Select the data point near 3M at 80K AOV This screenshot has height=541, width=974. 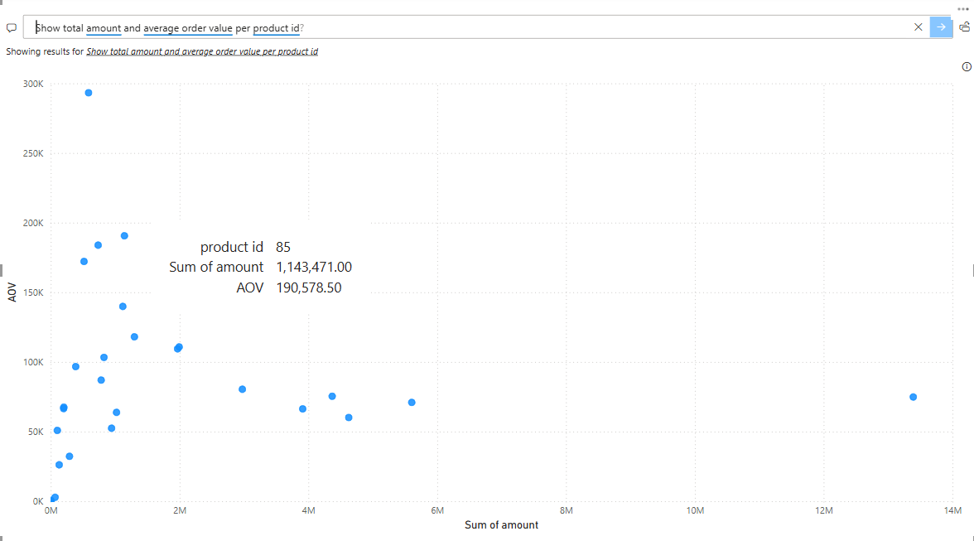242,389
